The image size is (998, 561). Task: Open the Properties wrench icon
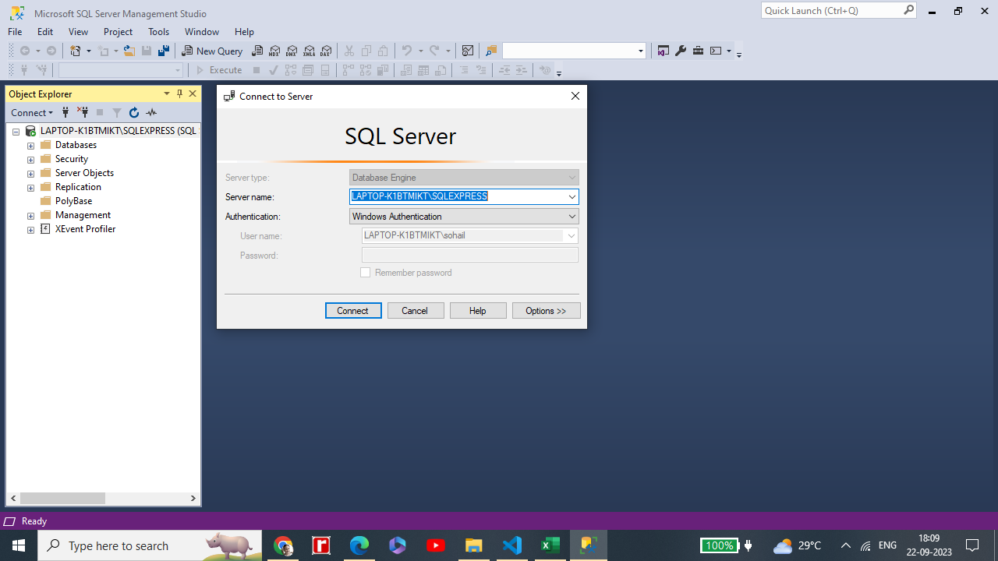click(681, 51)
